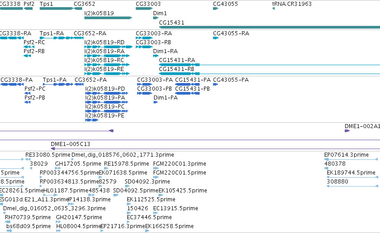Click the l(2)k05819-PD protein glyph
Screen dimensions: 380x233
[x=107, y=93]
